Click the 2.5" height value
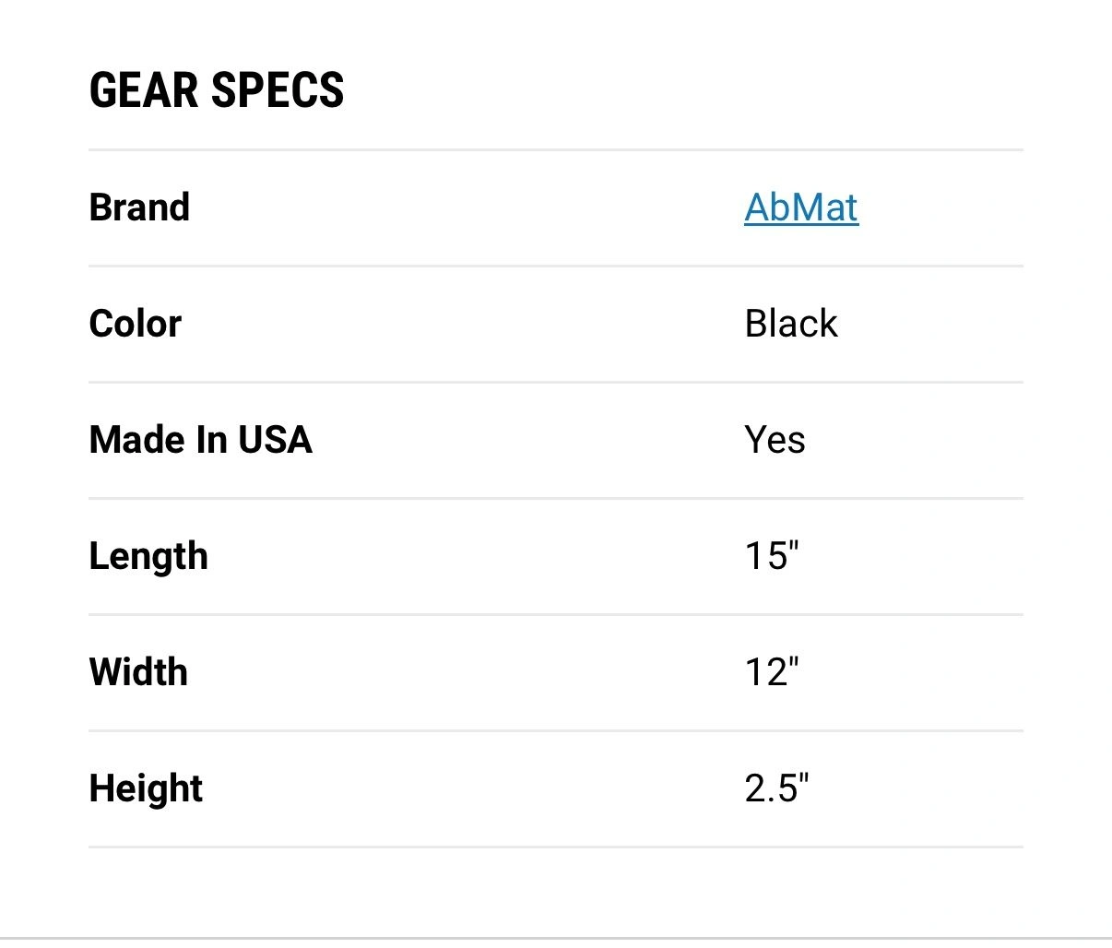Screen dimensions: 1112x948 pos(775,788)
